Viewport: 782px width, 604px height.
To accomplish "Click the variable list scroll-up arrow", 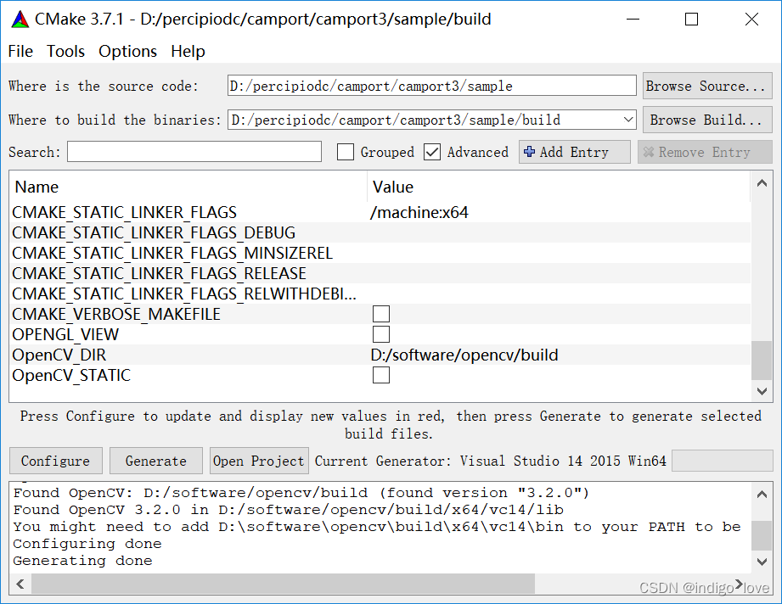I will pos(762,183).
